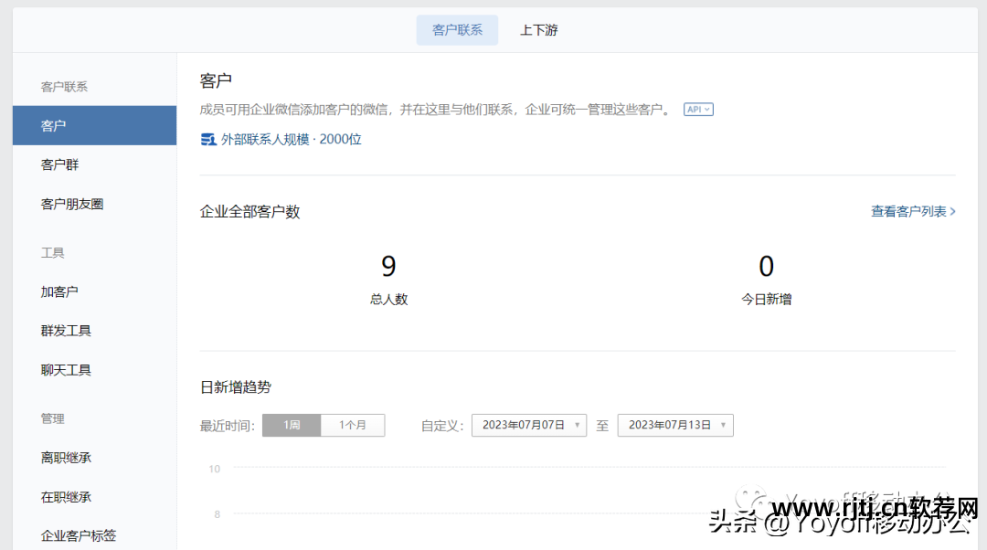The image size is (987, 550).
Task: Open 客户朋友圈 in the sidebar
Action: pos(71,204)
